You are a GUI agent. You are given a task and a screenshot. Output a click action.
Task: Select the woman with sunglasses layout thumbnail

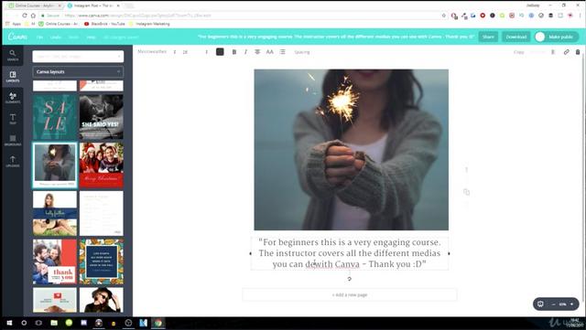tap(102, 300)
